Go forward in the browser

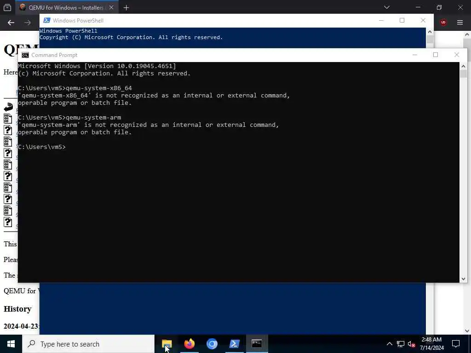(27, 23)
